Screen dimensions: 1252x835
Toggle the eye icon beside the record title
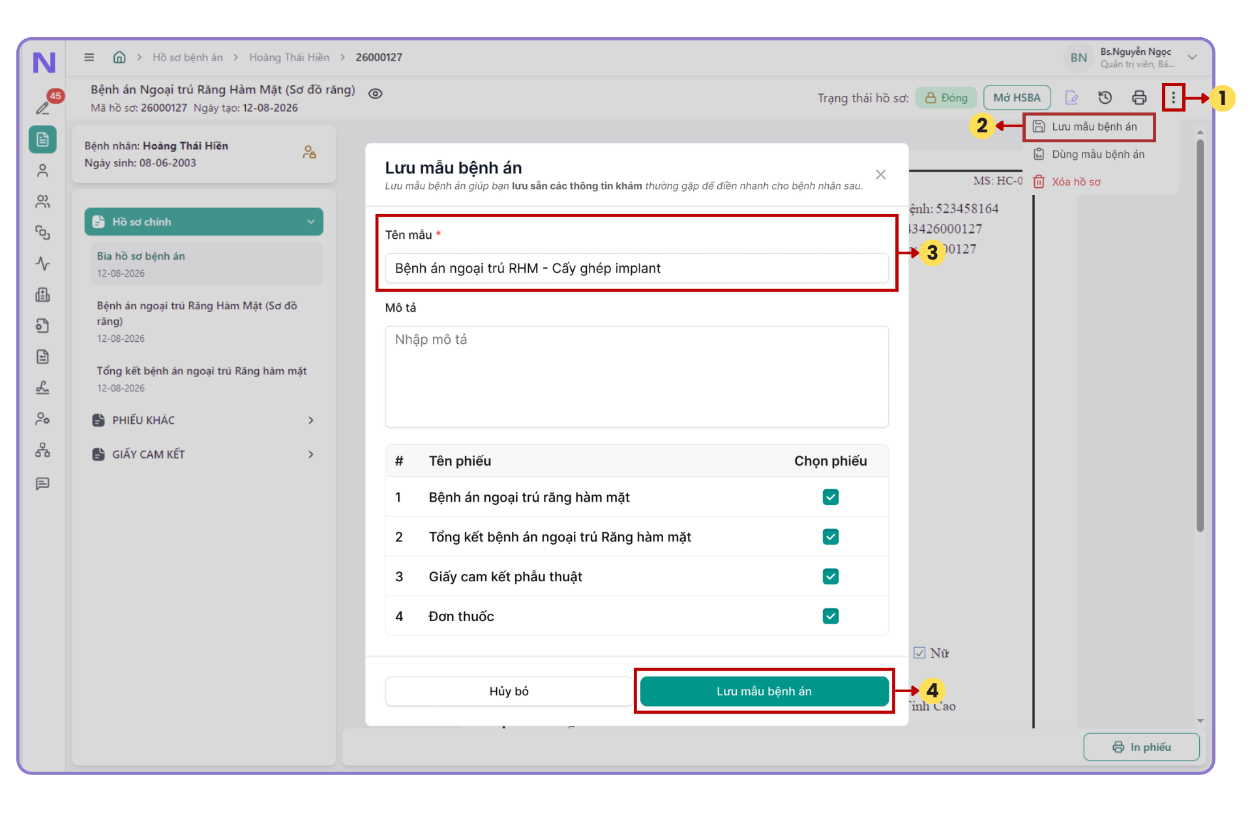375,94
